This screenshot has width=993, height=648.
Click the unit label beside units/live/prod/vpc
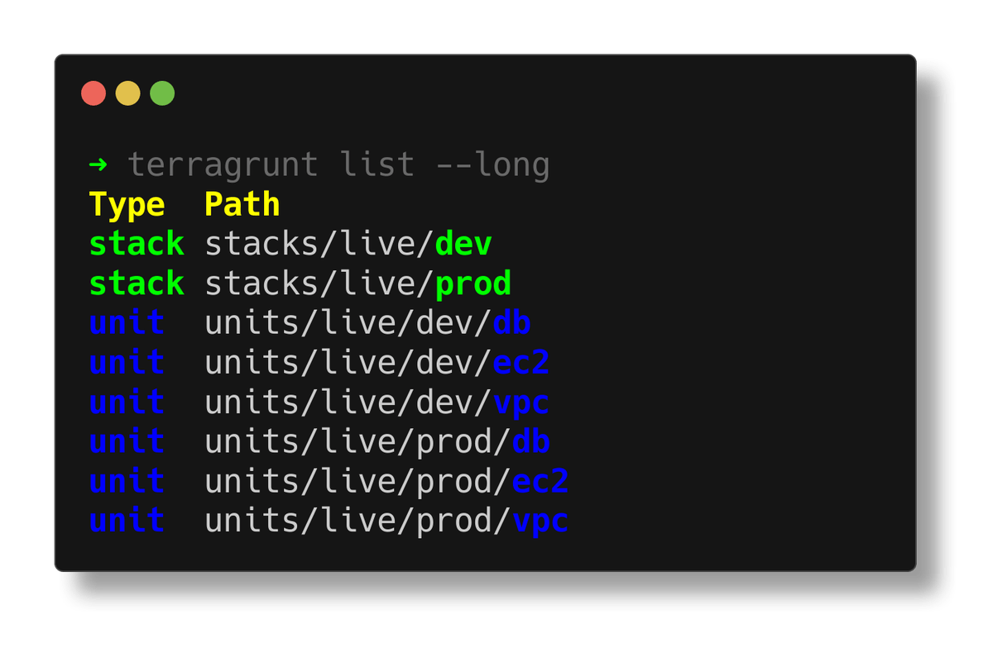coord(127,521)
